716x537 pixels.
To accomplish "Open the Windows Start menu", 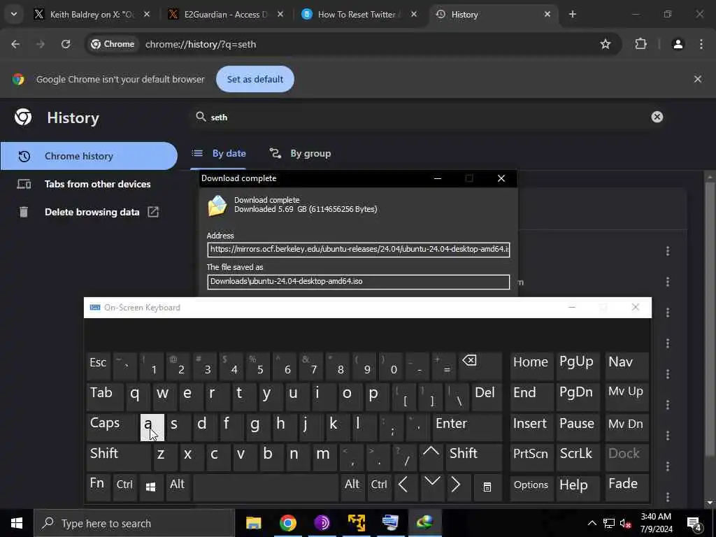I will tap(17, 523).
